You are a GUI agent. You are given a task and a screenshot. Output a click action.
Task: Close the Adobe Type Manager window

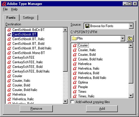tap(135, 4)
